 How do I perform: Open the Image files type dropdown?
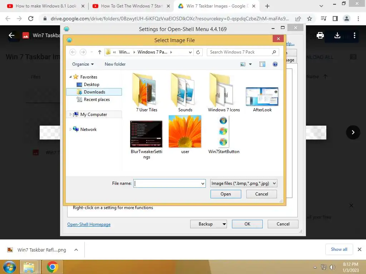[x=243, y=183]
